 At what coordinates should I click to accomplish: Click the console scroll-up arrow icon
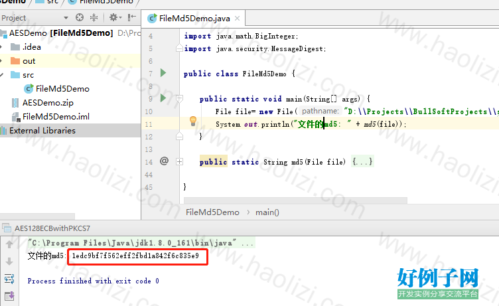click(9, 244)
